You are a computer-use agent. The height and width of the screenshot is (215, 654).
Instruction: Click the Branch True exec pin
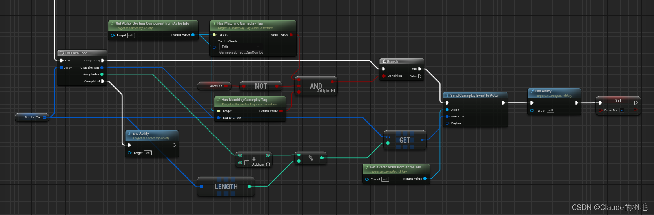tap(420, 69)
